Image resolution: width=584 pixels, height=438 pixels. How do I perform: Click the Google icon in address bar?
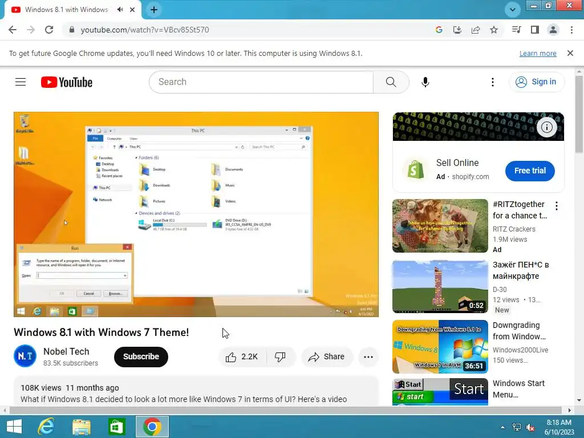[x=439, y=30]
